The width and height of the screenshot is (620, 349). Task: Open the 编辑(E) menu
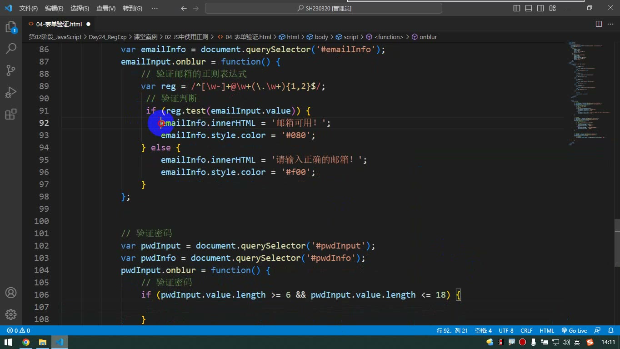(54, 8)
